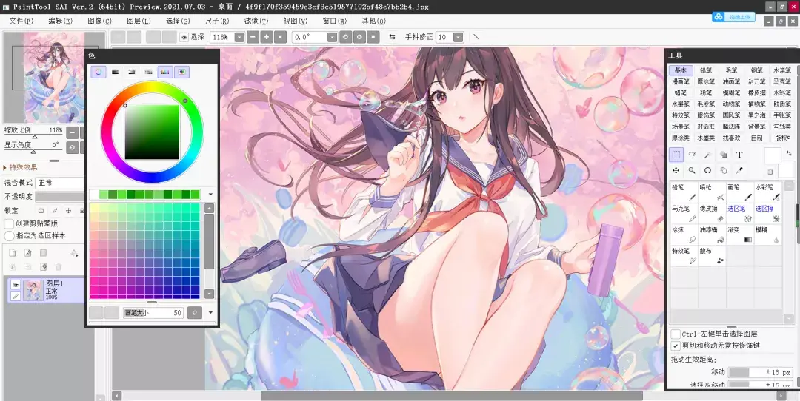Image resolution: width=800 pixels, height=401 pixels.
Task: Click the eraser icon beside brush size
Action: point(194,313)
